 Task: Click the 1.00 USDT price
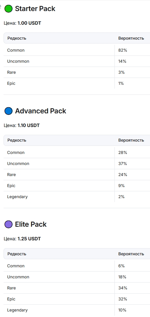point(29,23)
